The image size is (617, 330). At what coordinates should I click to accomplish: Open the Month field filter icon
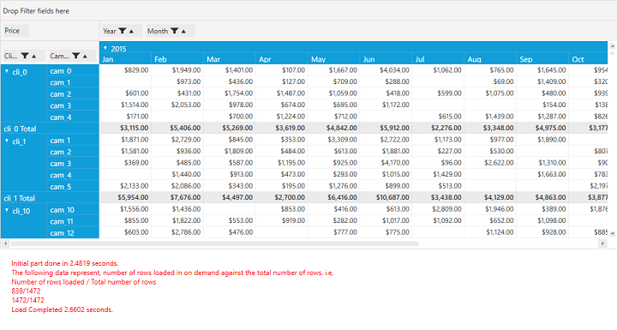[x=174, y=31]
